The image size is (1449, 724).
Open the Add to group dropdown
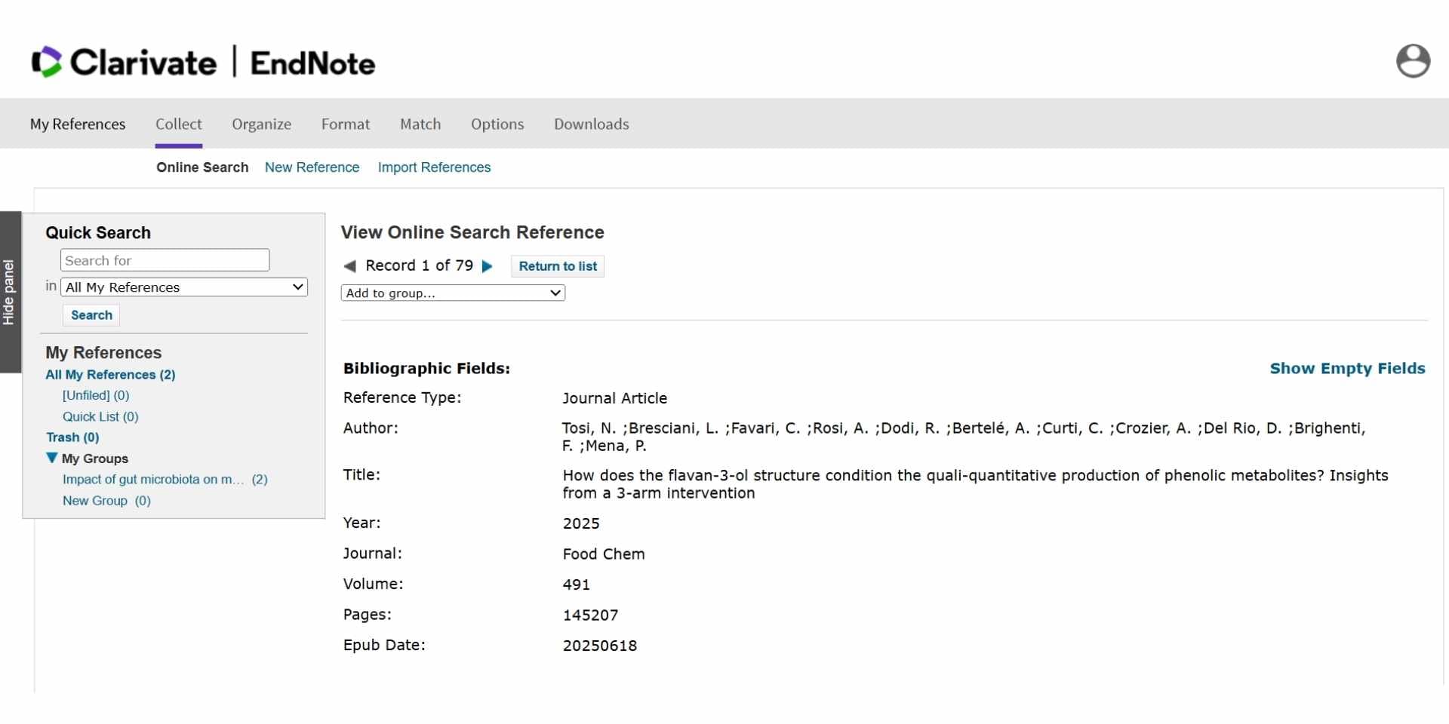coord(453,293)
